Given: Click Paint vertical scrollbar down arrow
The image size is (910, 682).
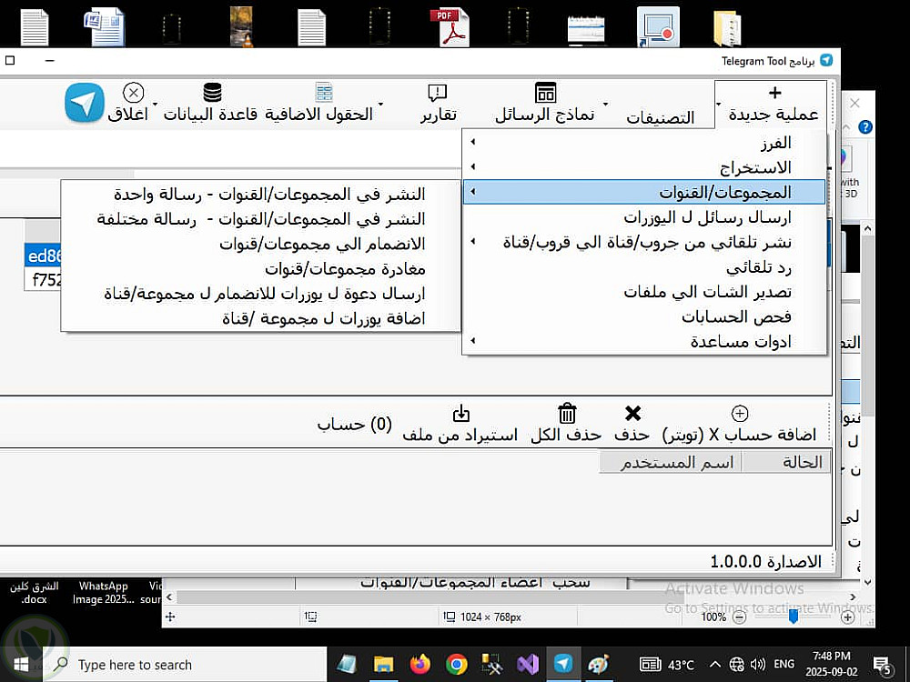Looking at the screenshot, I should point(867,582).
